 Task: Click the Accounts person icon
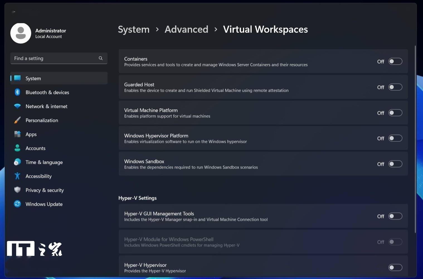[x=17, y=148]
